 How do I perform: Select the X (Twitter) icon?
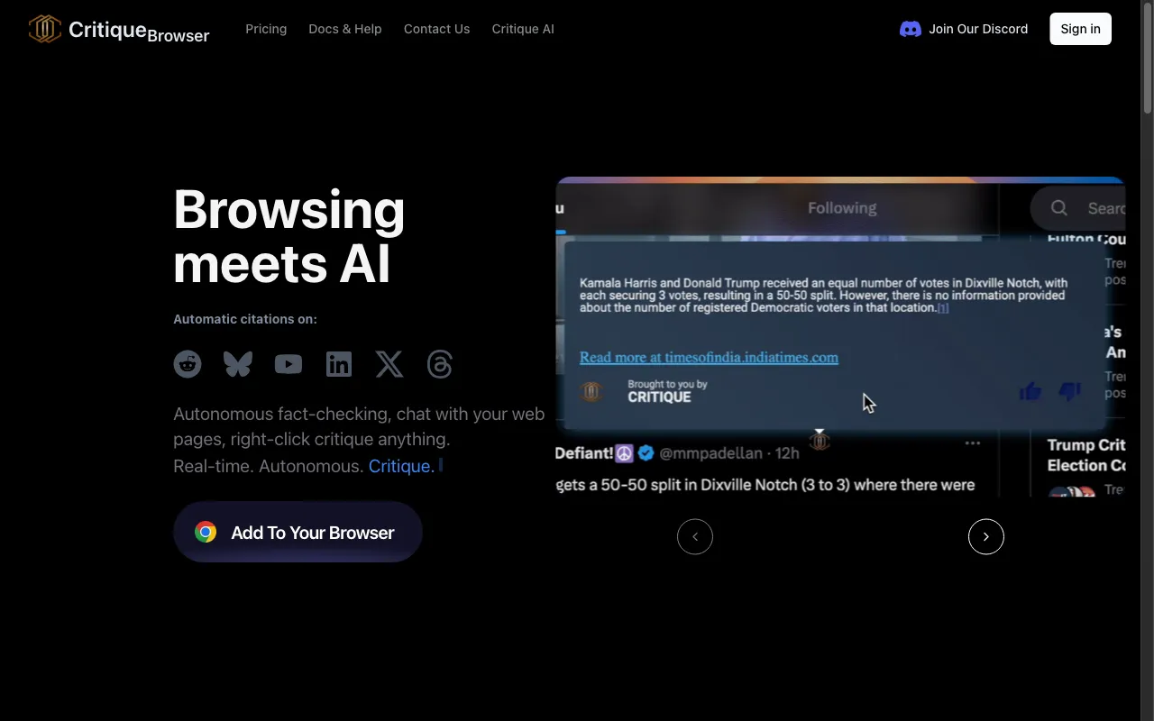coord(389,364)
